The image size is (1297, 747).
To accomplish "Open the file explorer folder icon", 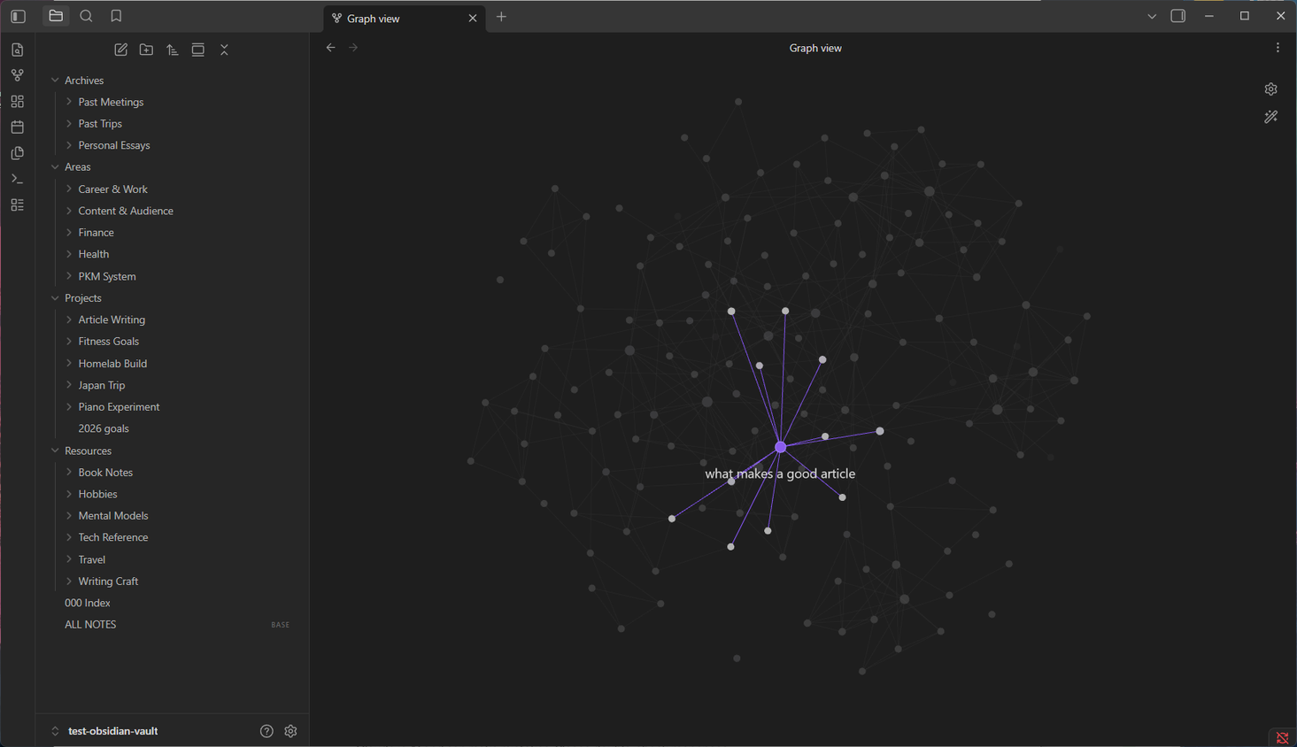I will 56,16.
